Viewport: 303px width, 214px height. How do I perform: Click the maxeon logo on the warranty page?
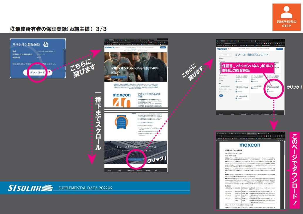point(110,47)
